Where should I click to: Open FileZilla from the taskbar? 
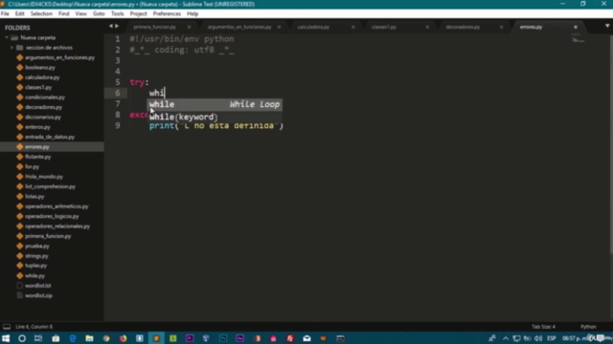(x=290, y=338)
